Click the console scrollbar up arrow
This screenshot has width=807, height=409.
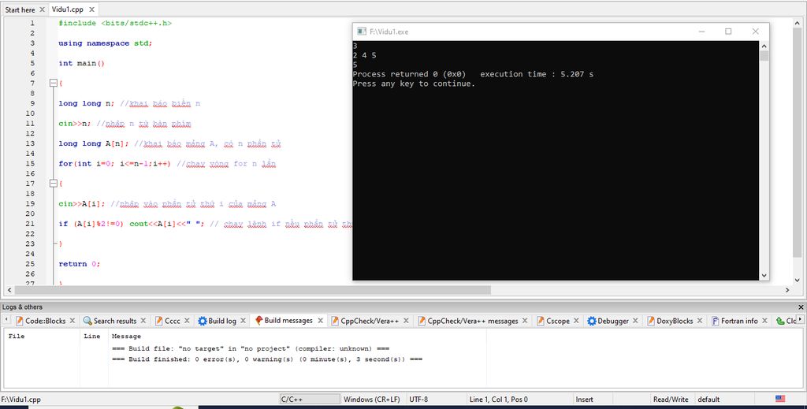(764, 45)
